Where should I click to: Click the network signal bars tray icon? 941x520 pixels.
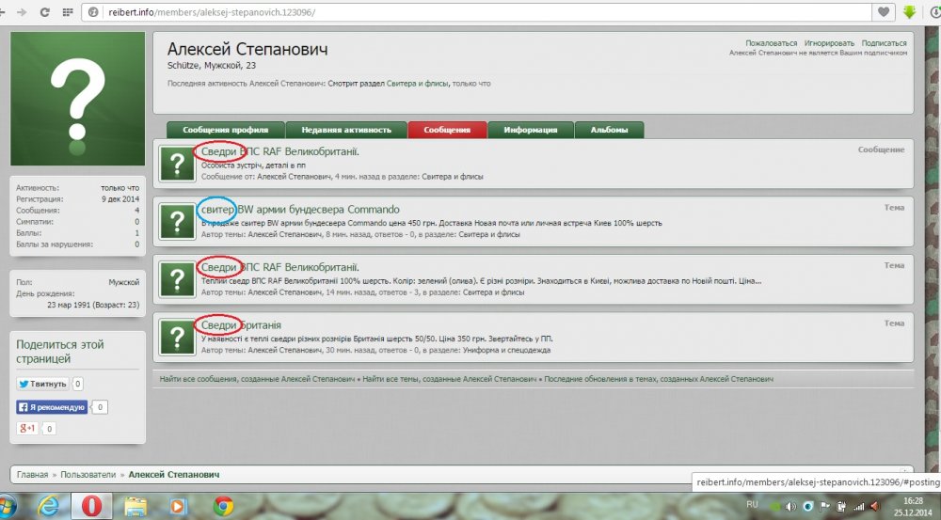(x=859, y=507)
